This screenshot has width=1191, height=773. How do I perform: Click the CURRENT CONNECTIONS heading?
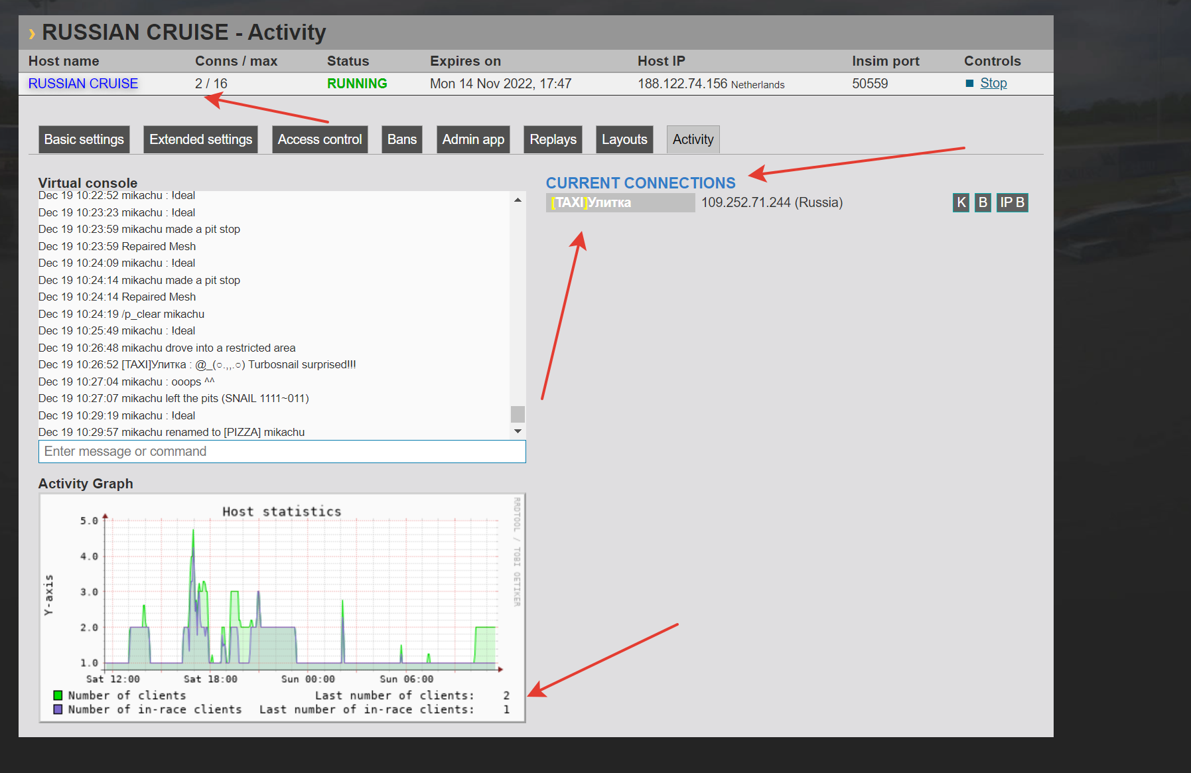[640, 183]
